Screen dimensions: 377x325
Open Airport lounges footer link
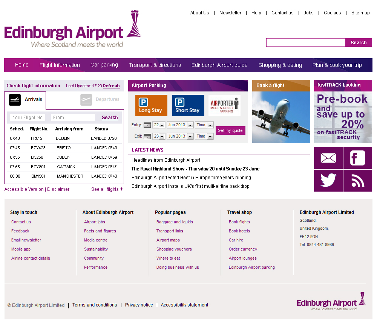click(242, 258)
